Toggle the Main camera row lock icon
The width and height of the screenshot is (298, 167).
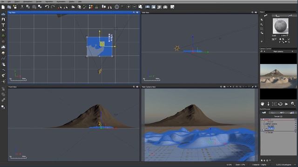point(295,124)
